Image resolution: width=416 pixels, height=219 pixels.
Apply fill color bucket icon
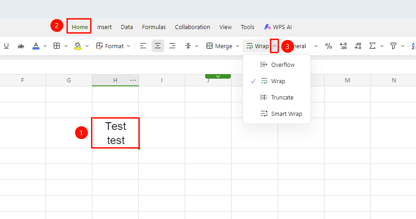click(77, 46)
